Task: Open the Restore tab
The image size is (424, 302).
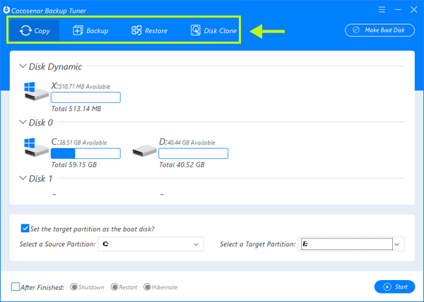Action: point(149,30)
